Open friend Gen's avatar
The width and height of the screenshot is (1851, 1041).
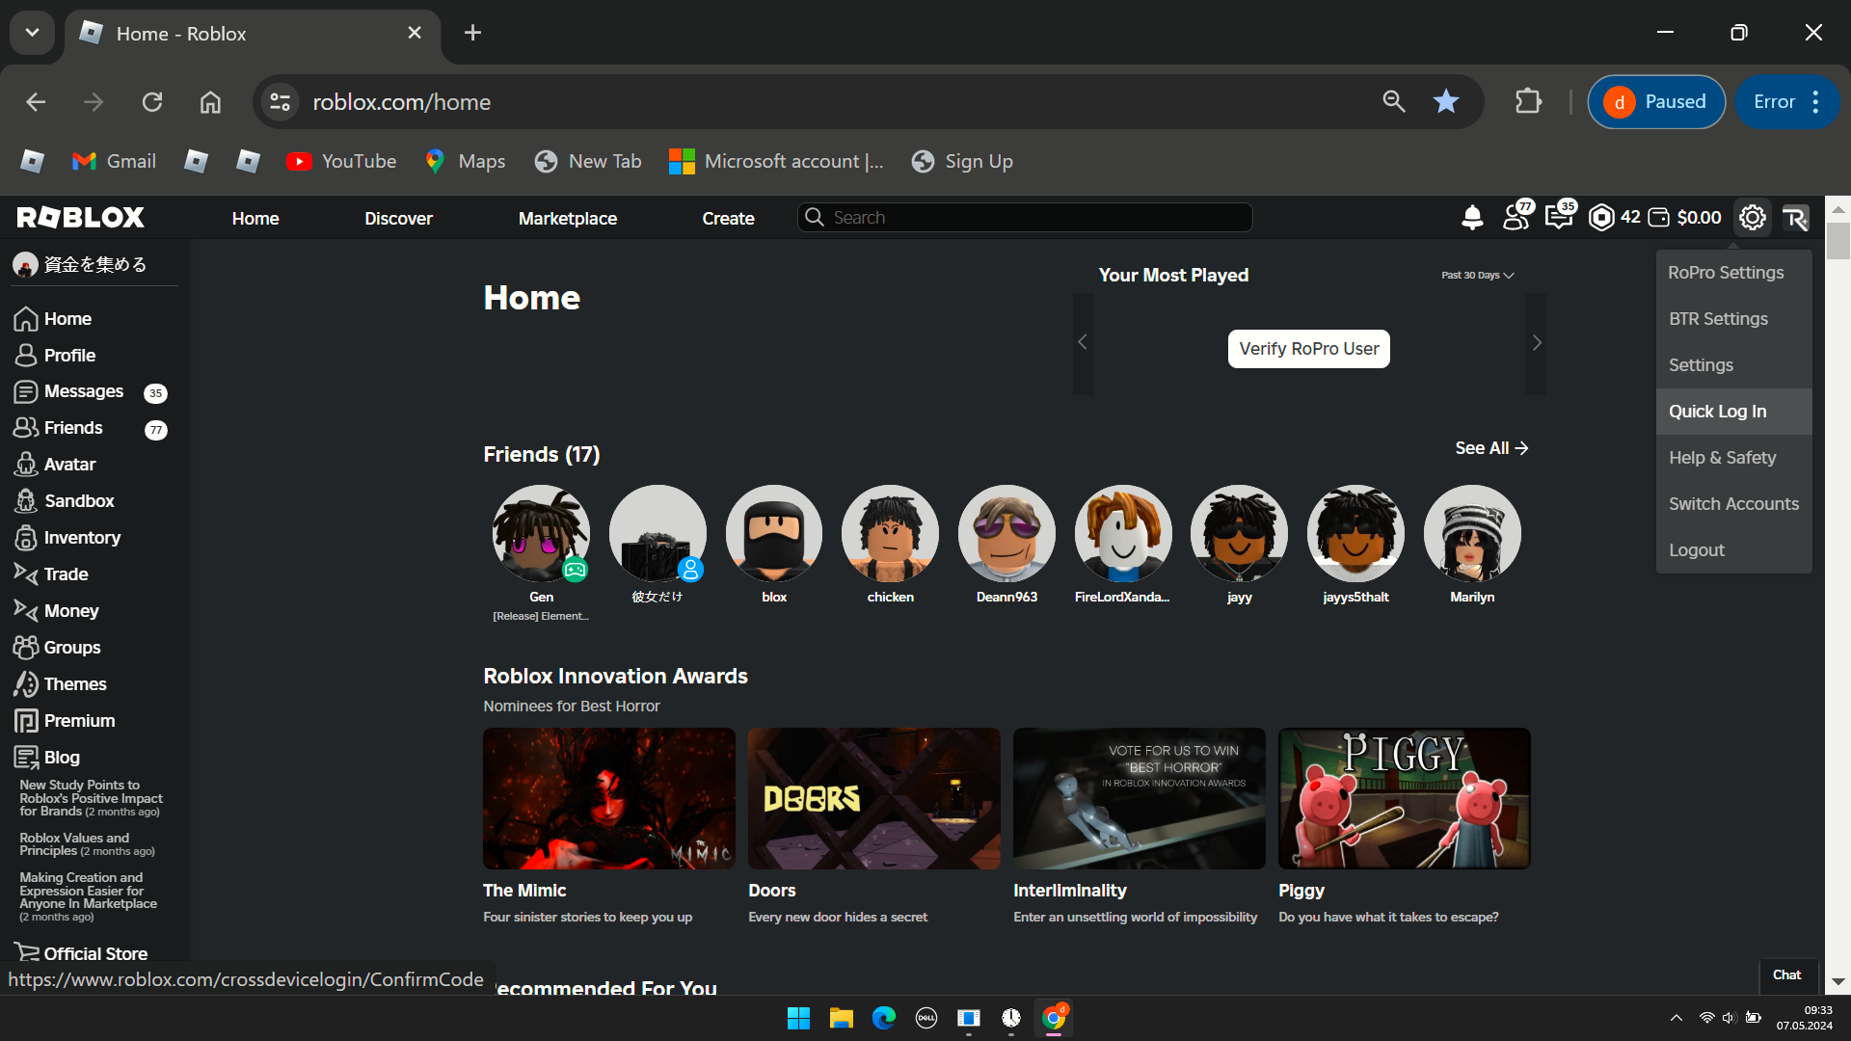point(541,533)
